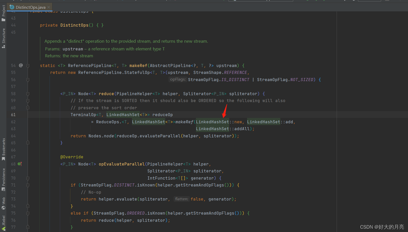Collapse the opEvaluateParallel body at line 70
Screen dimensions: 408x232
pos(28,178)
